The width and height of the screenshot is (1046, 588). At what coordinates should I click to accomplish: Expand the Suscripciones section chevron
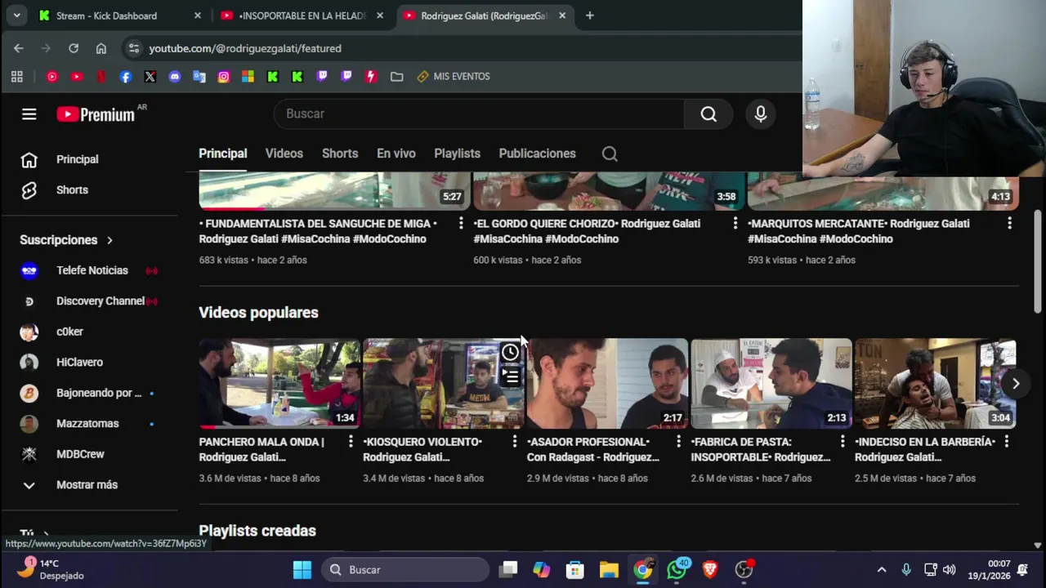click(110, 240)
